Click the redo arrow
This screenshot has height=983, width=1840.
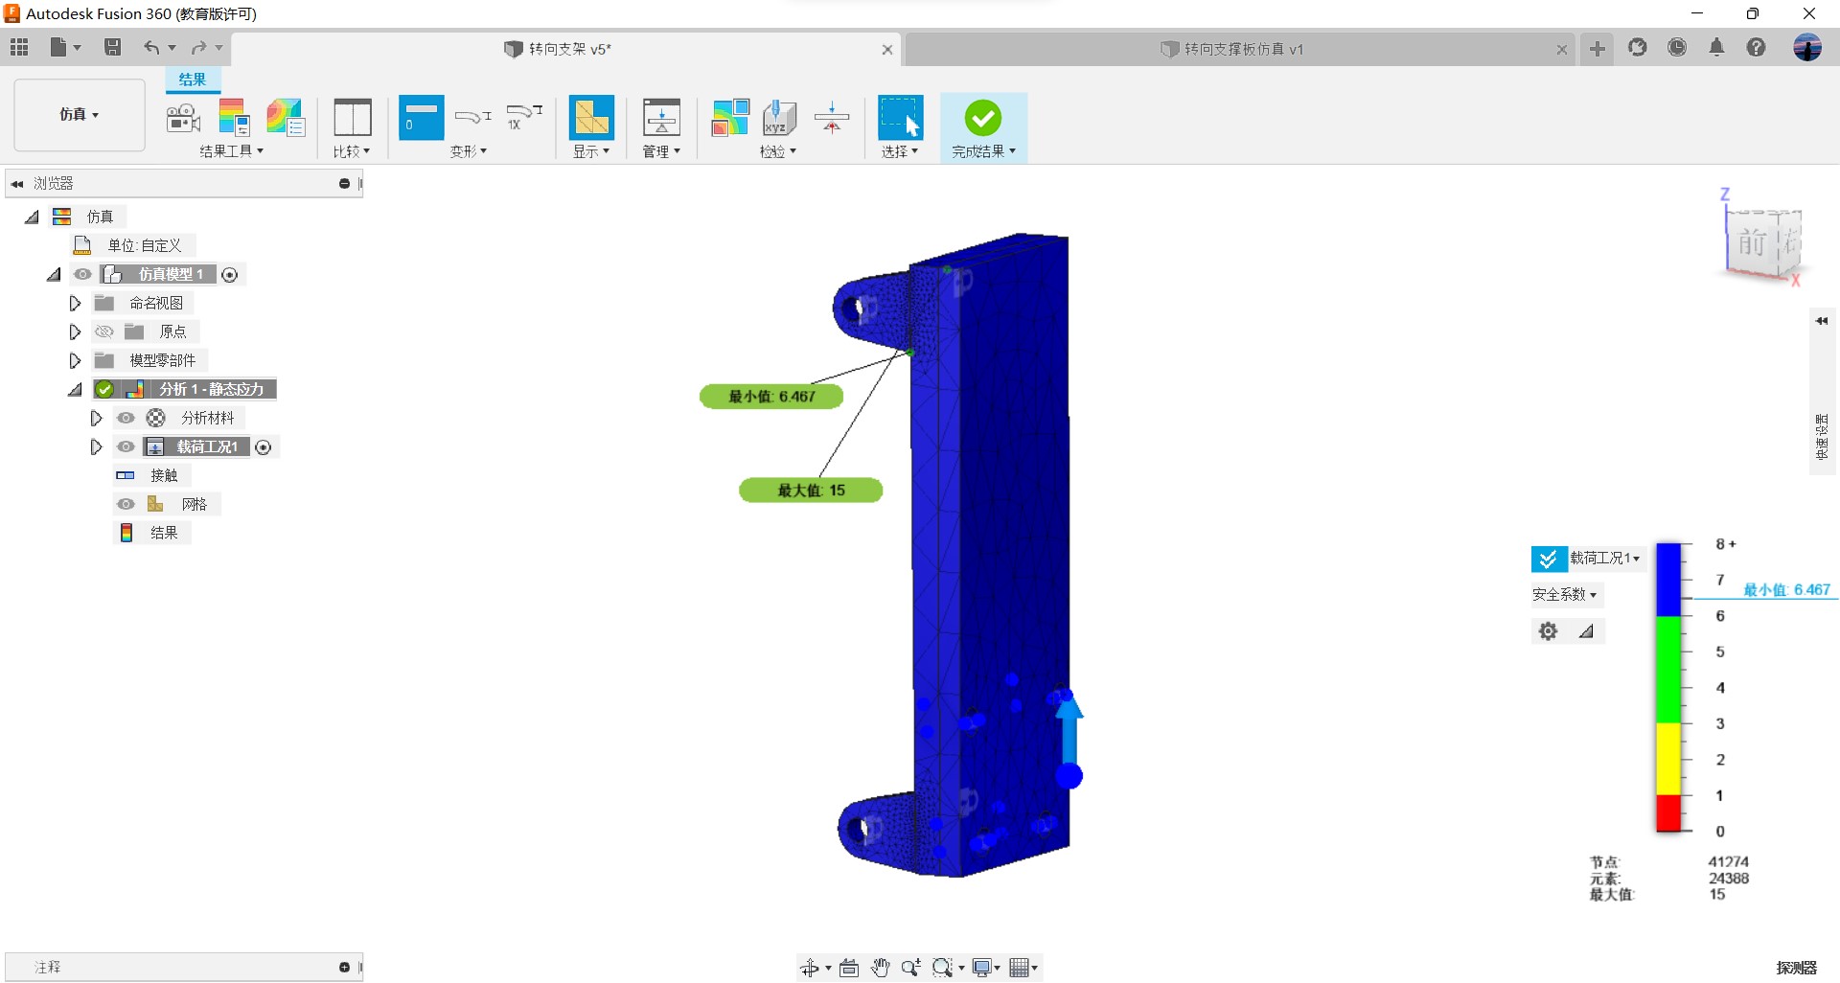tap(198, 47)
